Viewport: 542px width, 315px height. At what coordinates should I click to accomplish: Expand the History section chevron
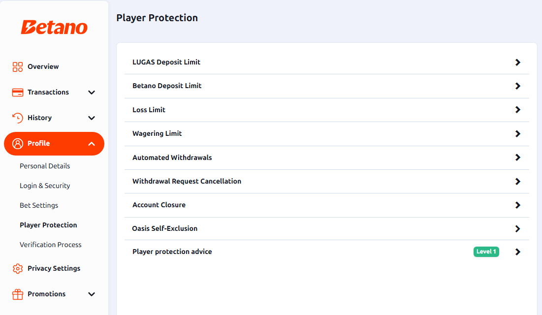coord(92,118)
